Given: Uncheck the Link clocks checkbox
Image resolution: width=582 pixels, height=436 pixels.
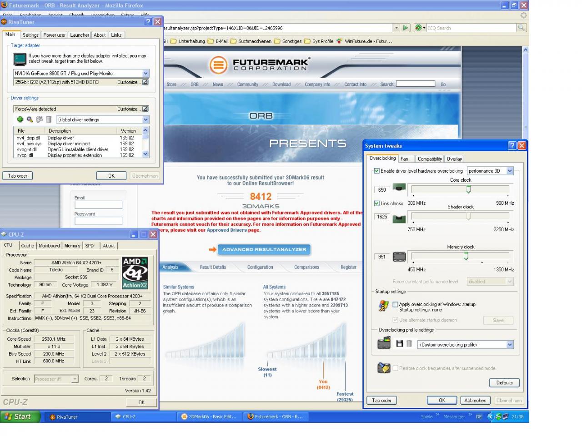Looking at the screenshot, I should (x=376, y=203).
